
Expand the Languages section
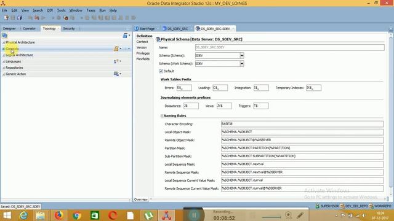click(4, 61)
